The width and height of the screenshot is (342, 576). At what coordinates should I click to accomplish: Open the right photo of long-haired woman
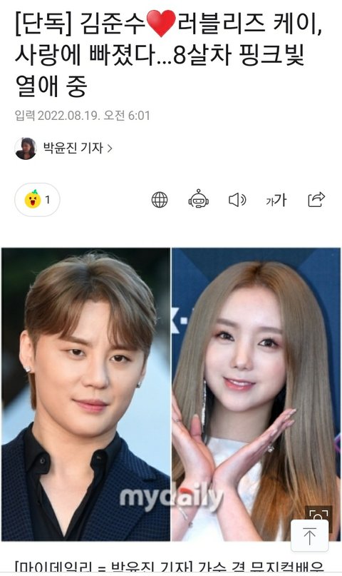(256, 394)
